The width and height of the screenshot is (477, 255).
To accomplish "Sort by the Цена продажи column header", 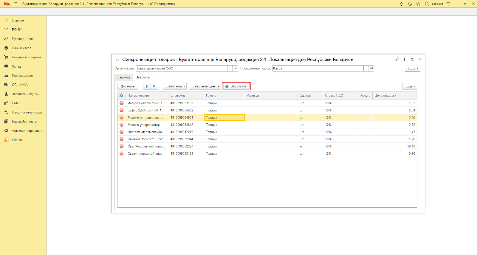I will point(394,96).
